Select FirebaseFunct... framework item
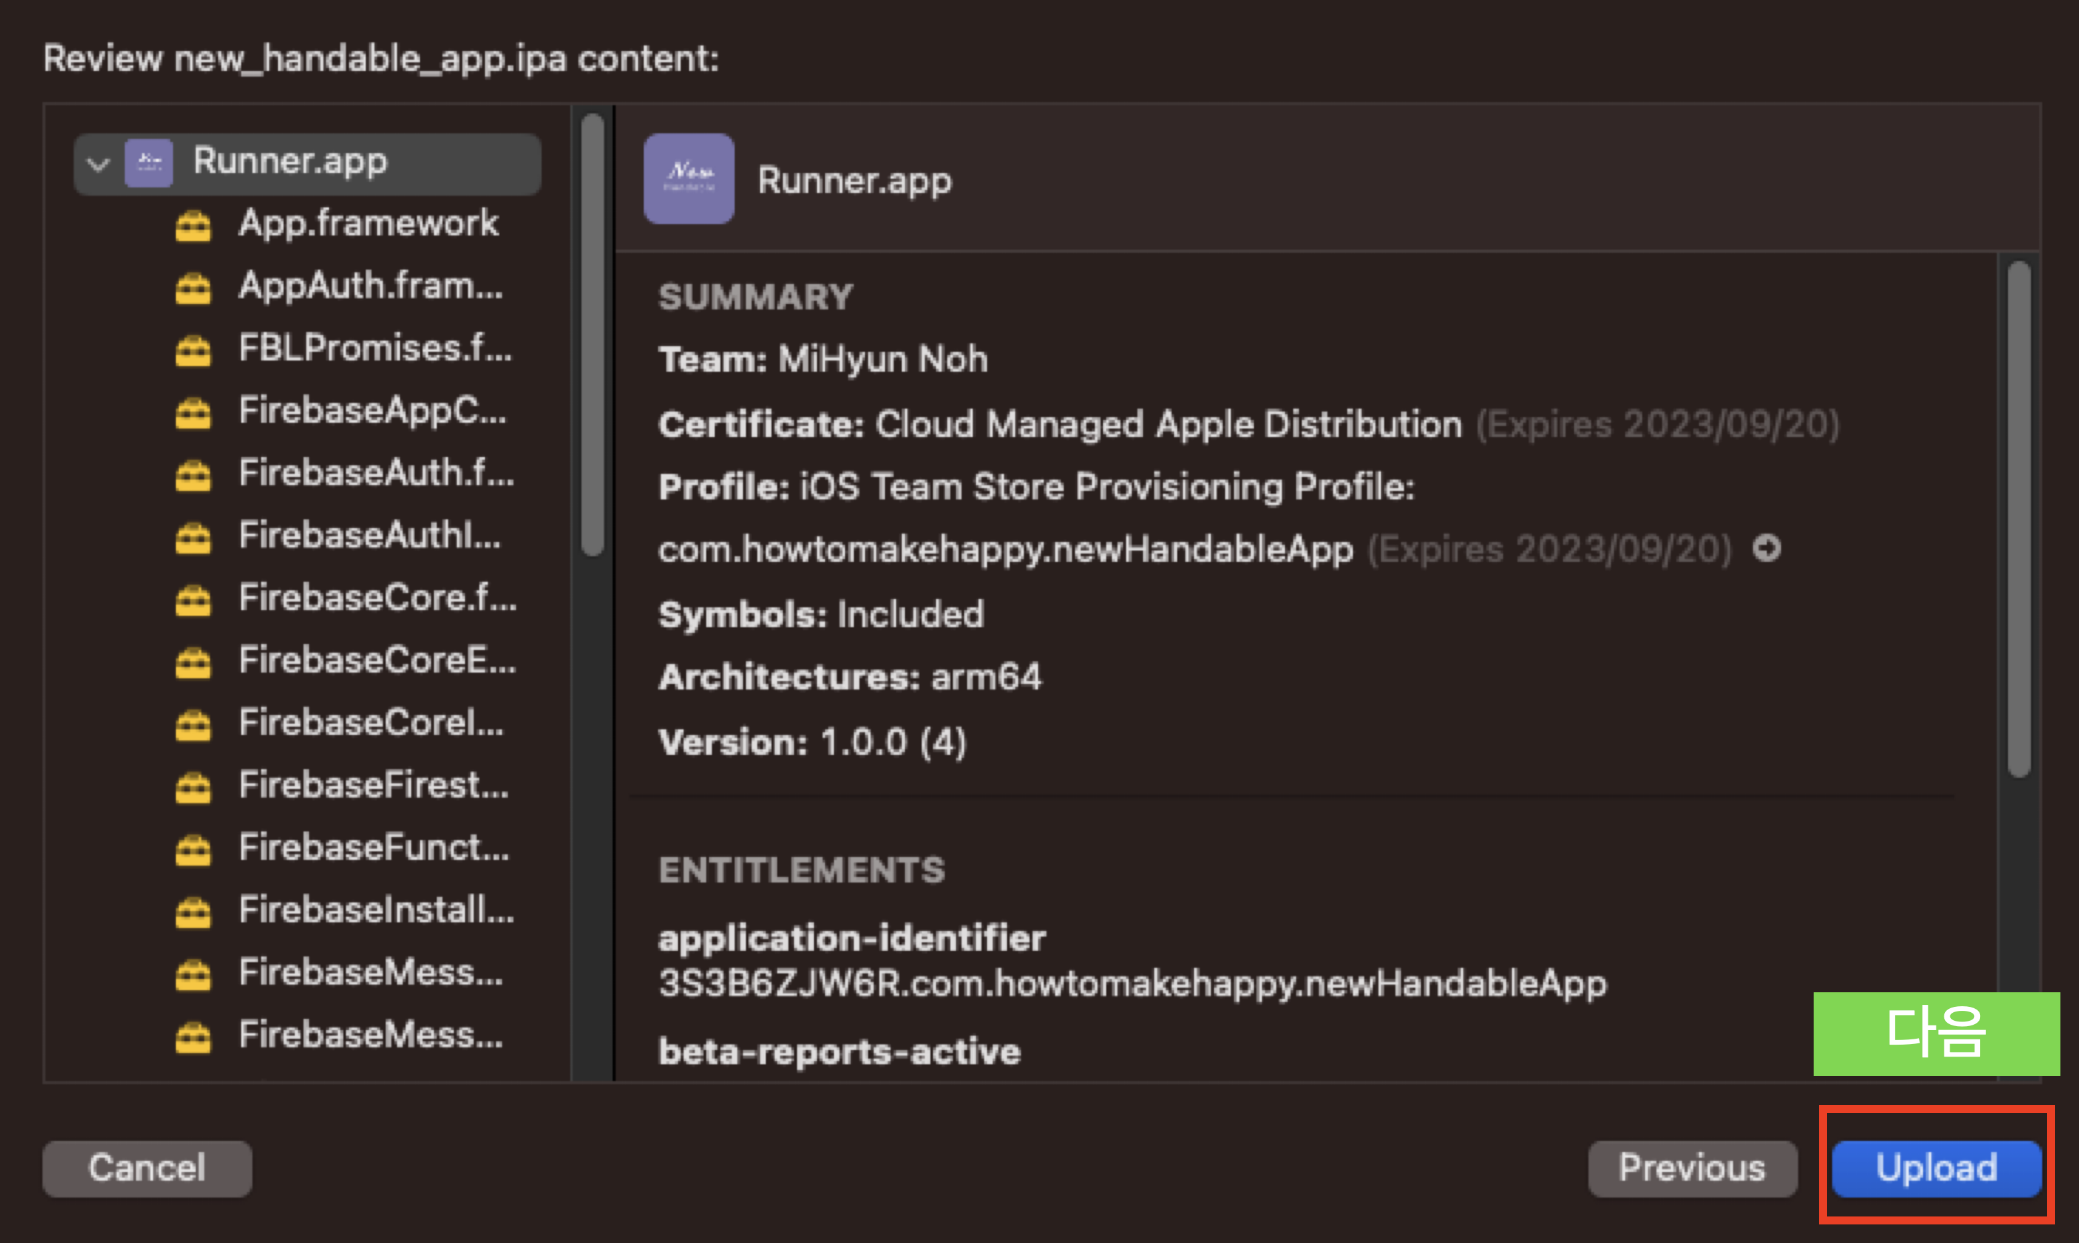 373,848
